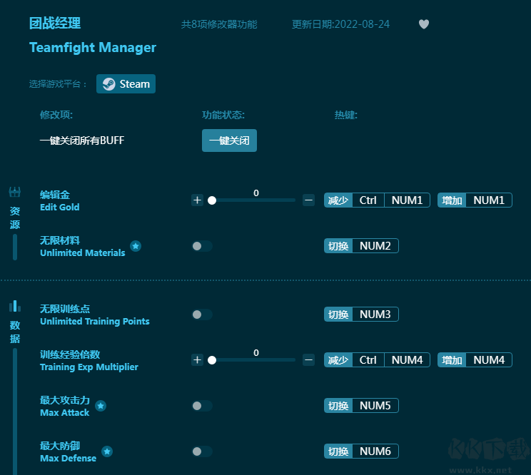Turn on the Max Attack switch
This screenshot has height=475, width=531.
tap(202, 406)
